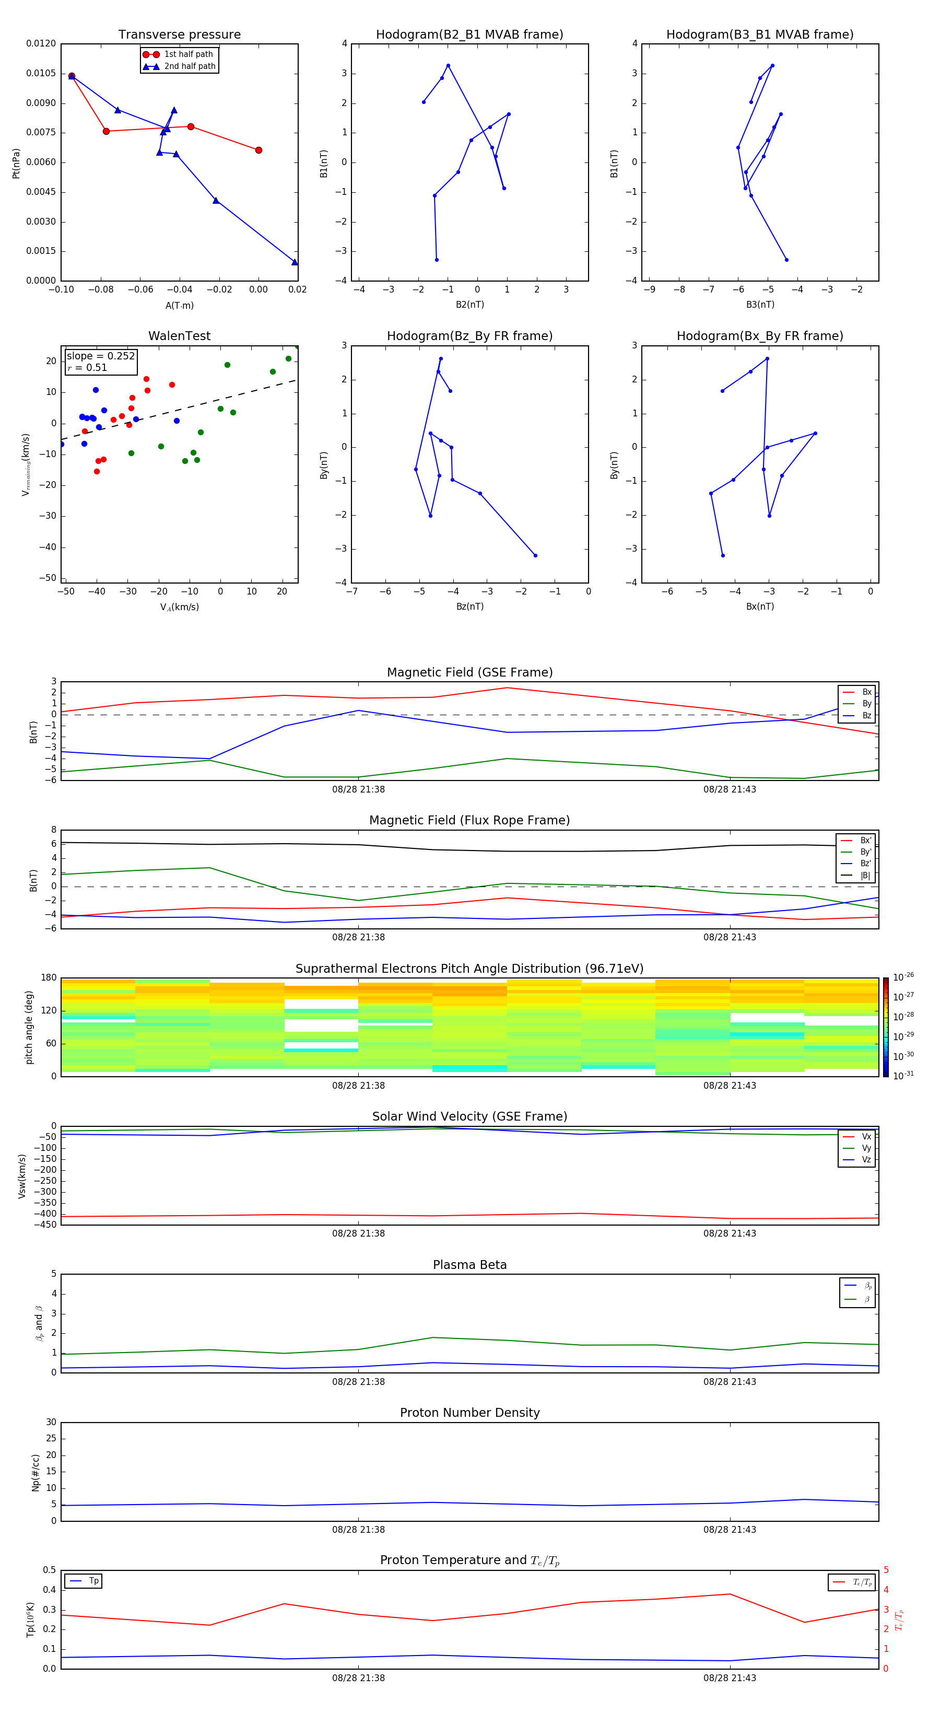940x1724 pixels.
Task: Click 'Proton Temperature and Te/Tp' title
Action: [469, 1560]
